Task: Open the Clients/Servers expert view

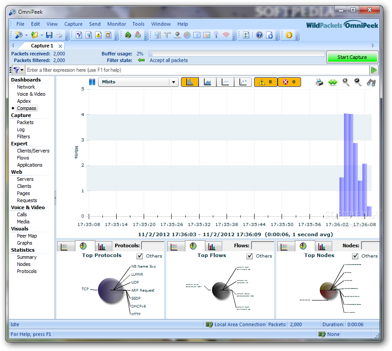Action: (x=33, y=151)
